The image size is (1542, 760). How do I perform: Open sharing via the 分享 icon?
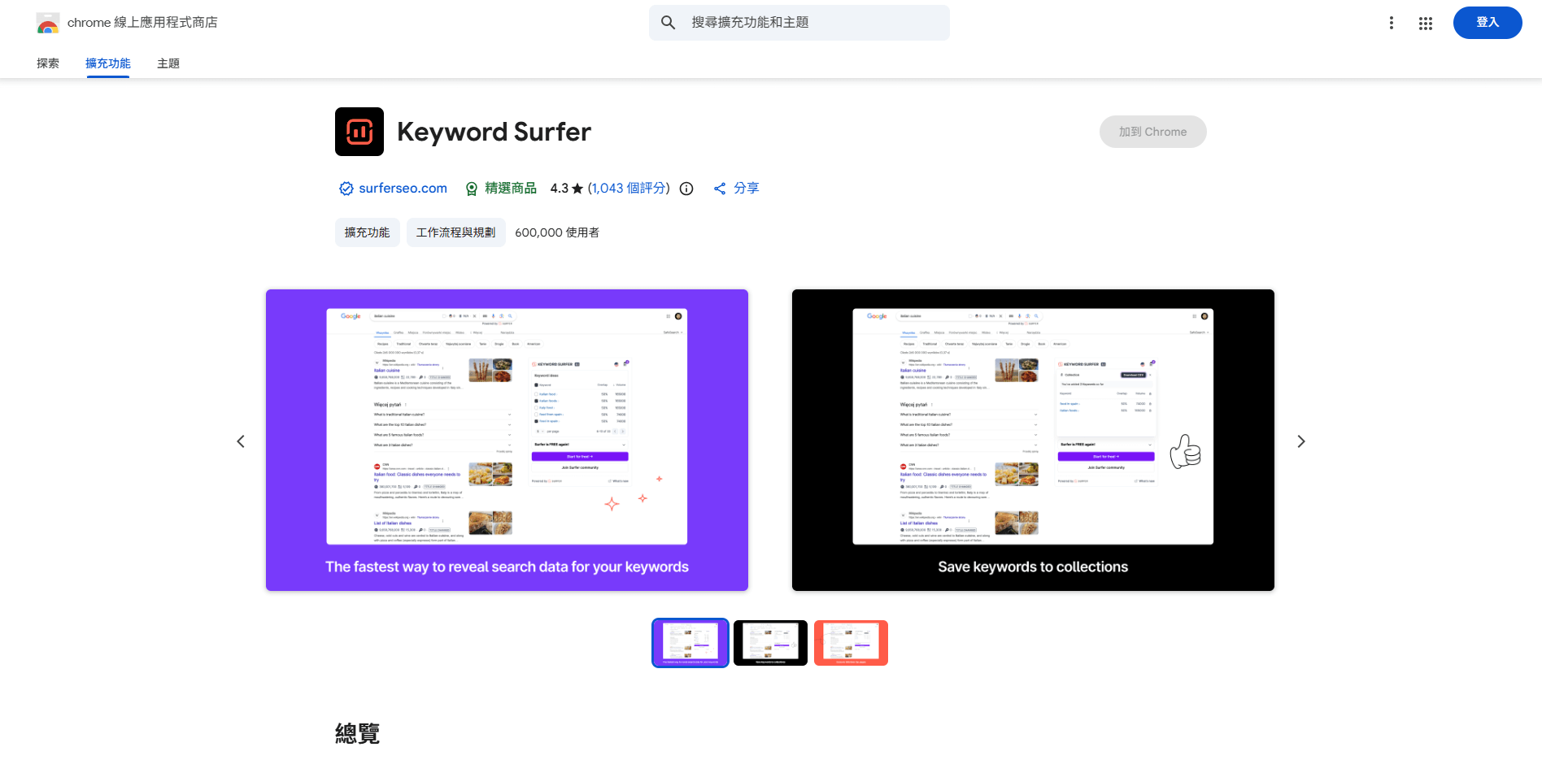[719, 188]
